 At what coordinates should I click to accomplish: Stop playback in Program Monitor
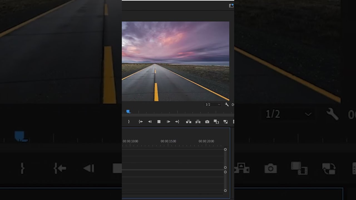159,122
